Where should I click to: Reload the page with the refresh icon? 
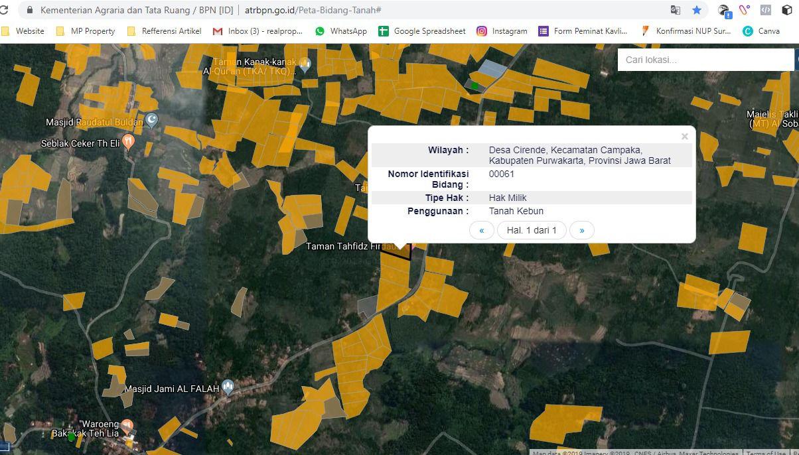[x=4, y=10]
